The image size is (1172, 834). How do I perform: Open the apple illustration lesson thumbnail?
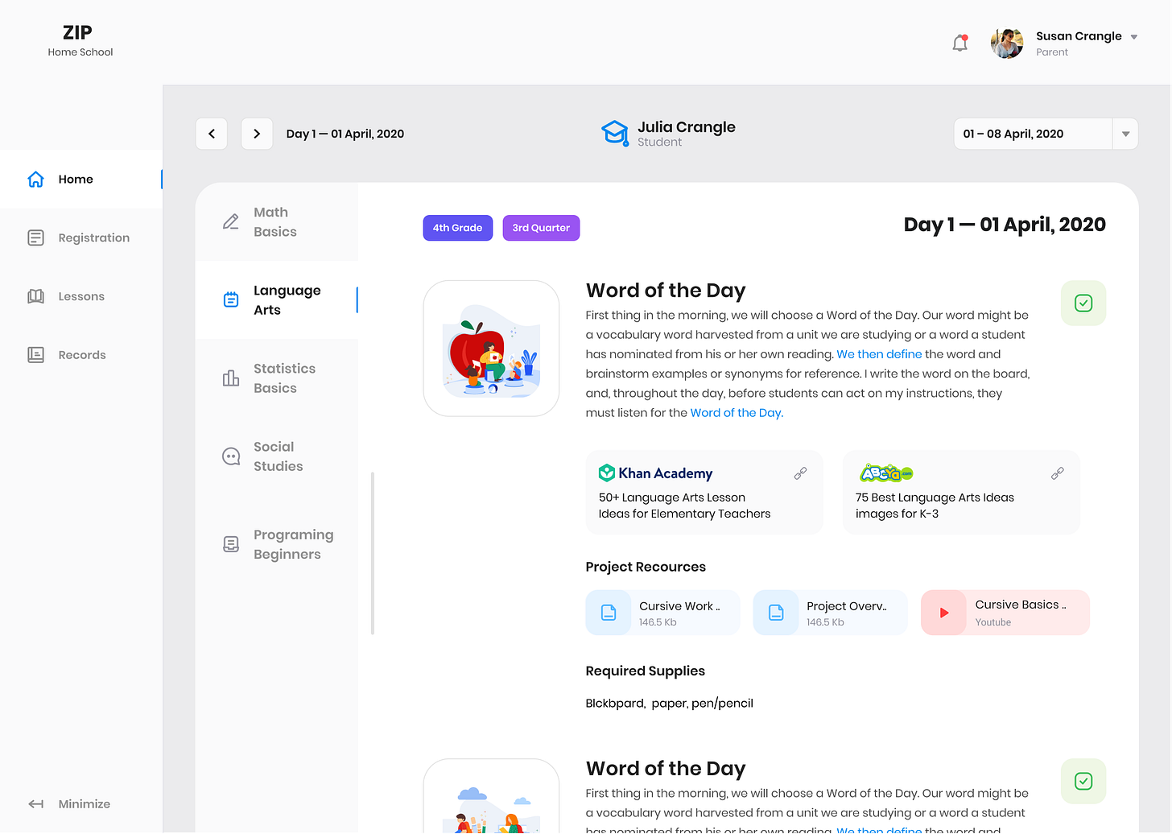click(491, 349)
